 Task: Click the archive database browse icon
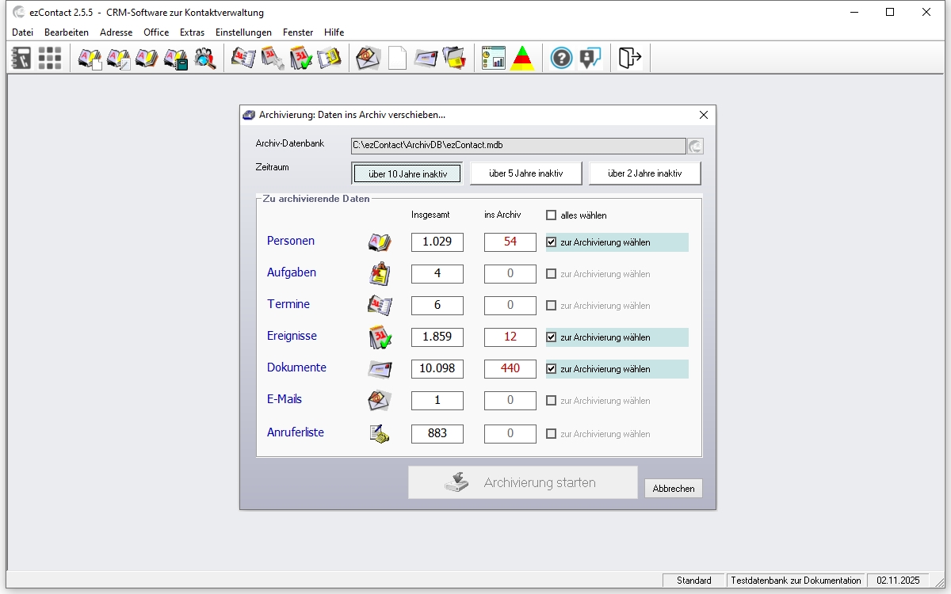point(695,146)
